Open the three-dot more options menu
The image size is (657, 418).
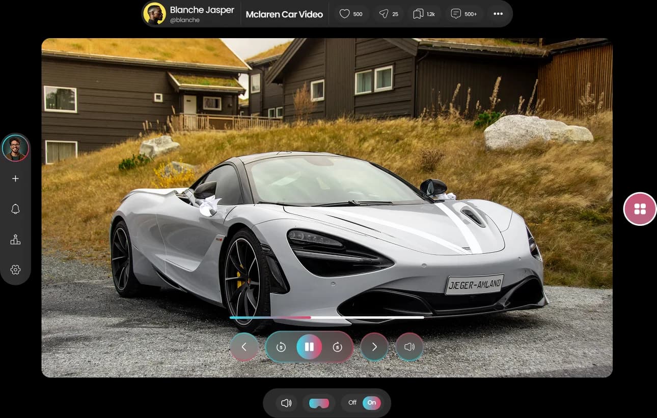tap(498, 14)
